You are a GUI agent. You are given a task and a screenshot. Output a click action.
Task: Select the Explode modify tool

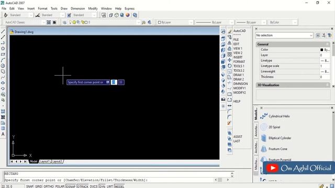(229, 123)
